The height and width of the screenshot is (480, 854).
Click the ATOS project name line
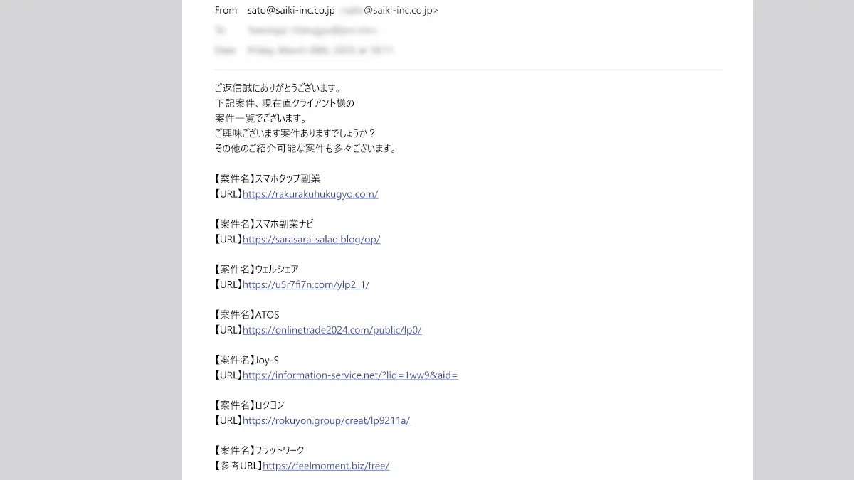[x=247, y=315]
